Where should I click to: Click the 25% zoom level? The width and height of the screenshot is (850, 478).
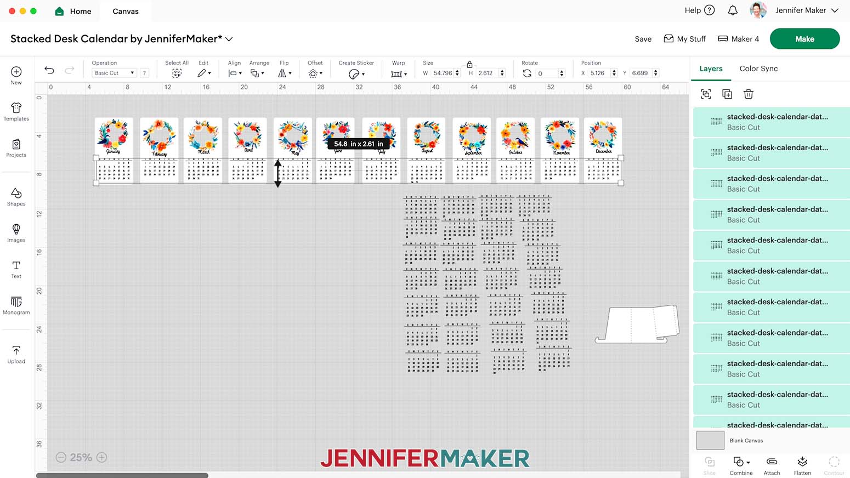(81, 457)
